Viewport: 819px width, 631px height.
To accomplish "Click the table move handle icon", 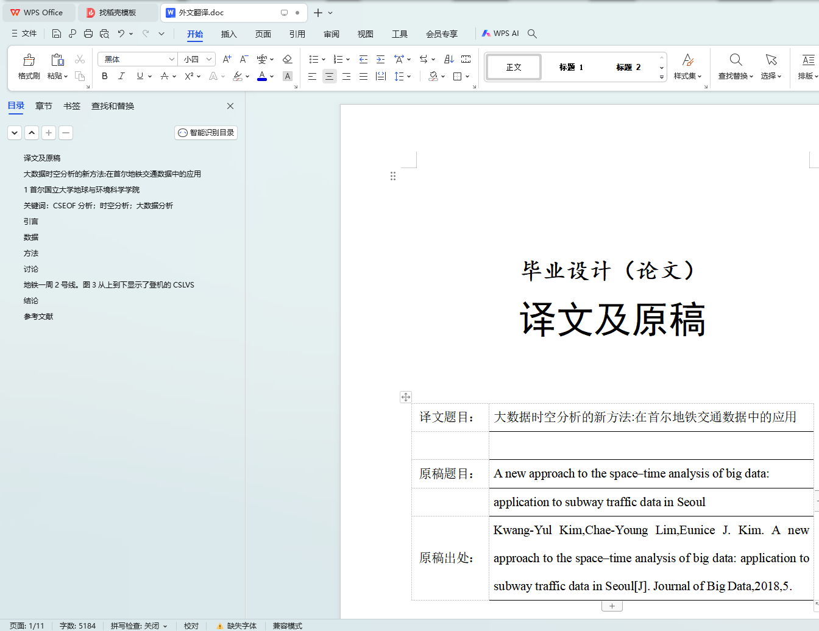I will (x=406, y=397).
